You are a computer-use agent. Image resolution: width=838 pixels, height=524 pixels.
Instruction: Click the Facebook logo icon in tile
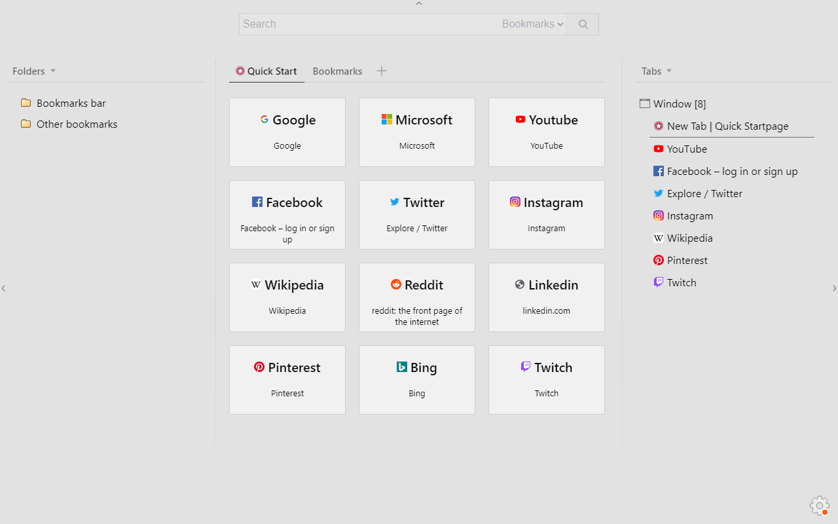(x=257, y=202)
